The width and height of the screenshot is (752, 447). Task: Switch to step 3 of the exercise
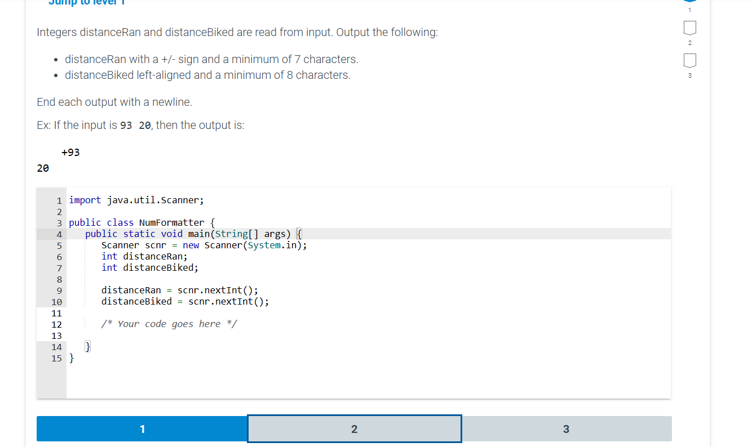pos(565,428)
